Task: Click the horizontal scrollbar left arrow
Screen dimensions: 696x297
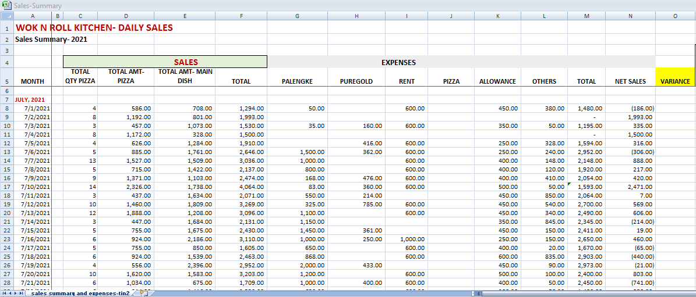Action: coord(478,294)
